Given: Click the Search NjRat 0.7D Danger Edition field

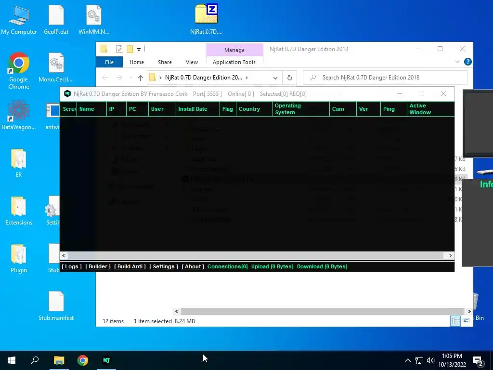Looking at the screenshot, I should pos(385,78).
